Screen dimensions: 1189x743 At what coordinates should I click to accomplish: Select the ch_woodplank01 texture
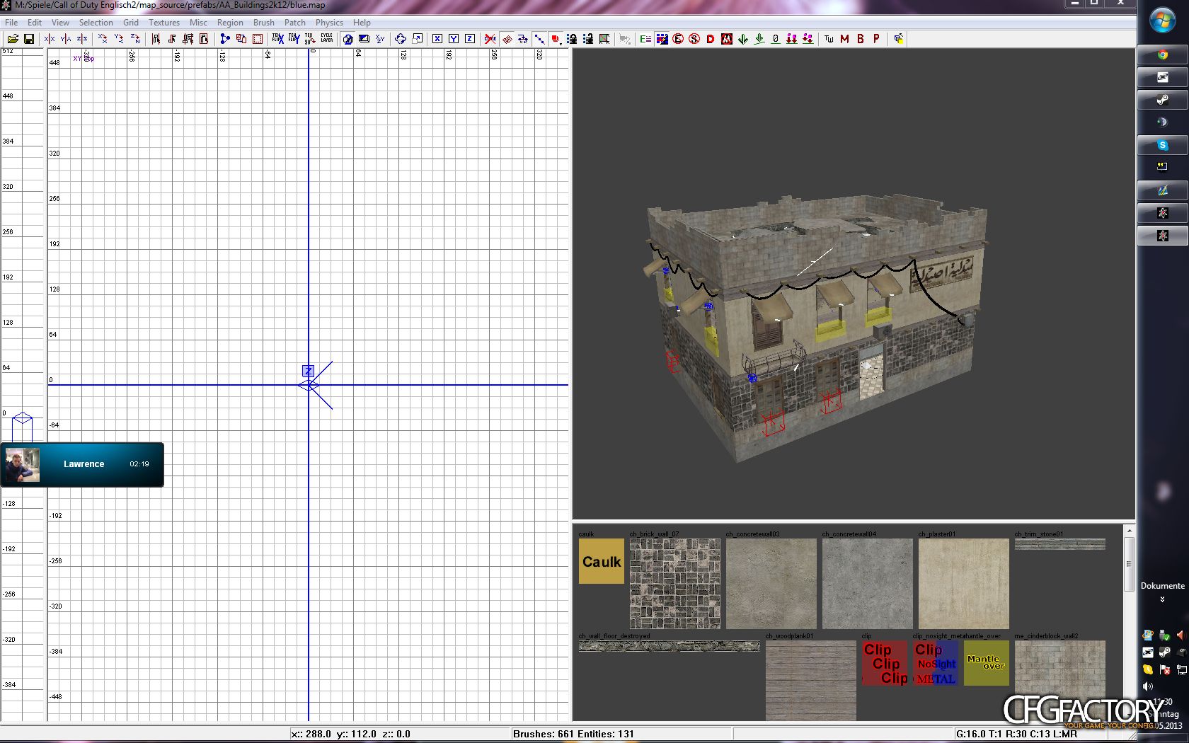811,681
